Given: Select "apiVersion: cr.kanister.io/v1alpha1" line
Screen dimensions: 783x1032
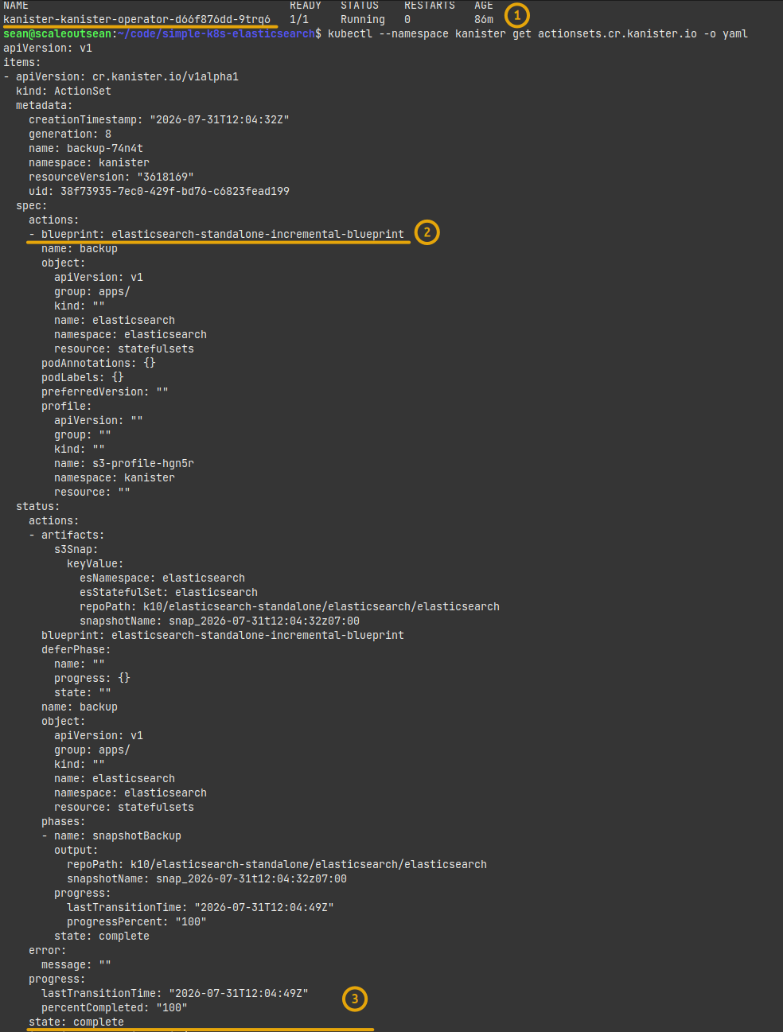Looking at the screenshot, I should (x=127, y=76).
